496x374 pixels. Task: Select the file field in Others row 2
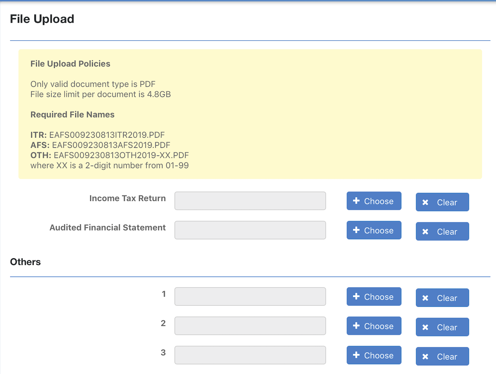(250, 326)
